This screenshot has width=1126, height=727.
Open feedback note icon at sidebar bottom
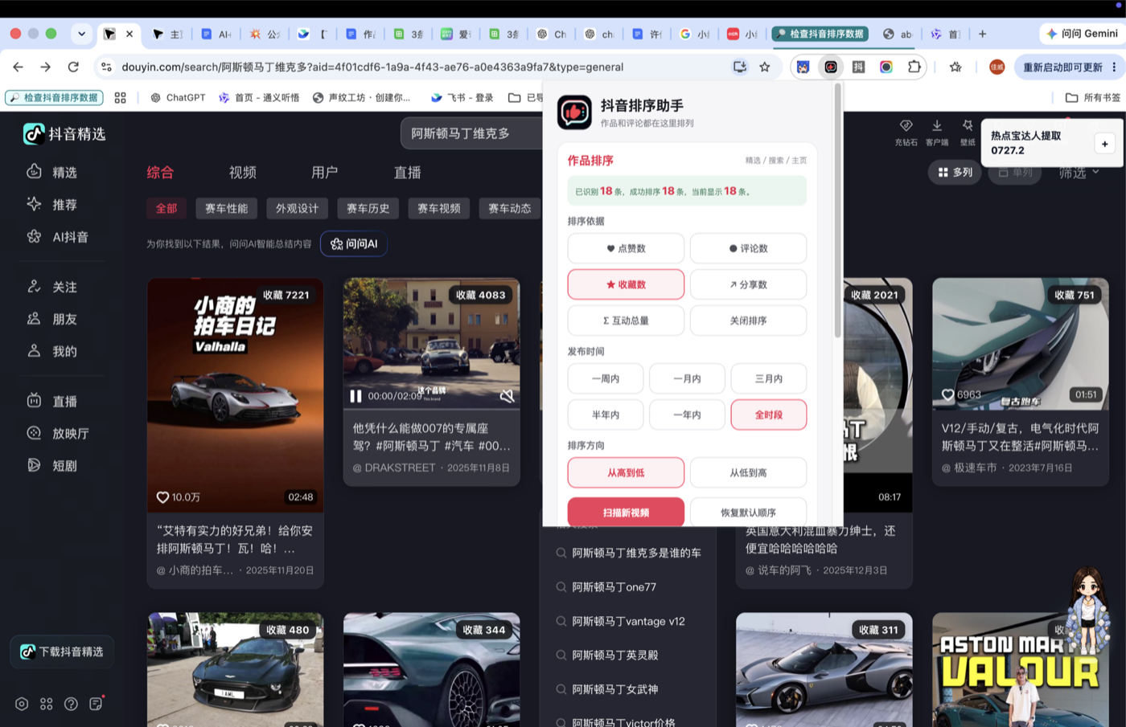[x=97, y=704]
